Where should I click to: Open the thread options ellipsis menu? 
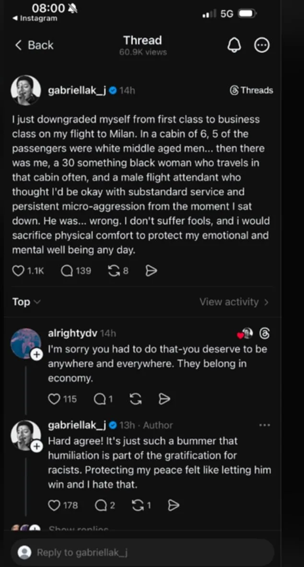click(x=262, y=45)
